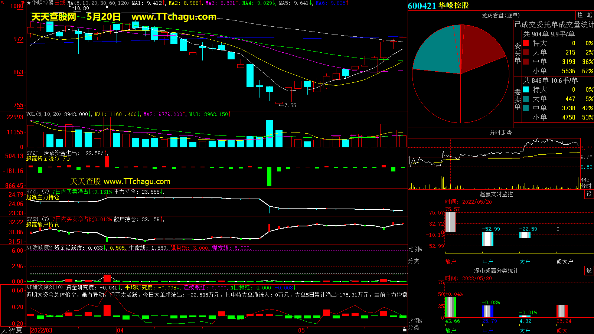Viewport: 594px width, 334px height.
Task: Click the 分时 label beside intraday volume
Action: pyautogui.click(x=585, y=186)
